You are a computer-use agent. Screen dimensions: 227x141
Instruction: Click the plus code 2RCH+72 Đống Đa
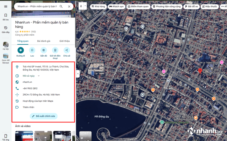[x=41, y=95]
